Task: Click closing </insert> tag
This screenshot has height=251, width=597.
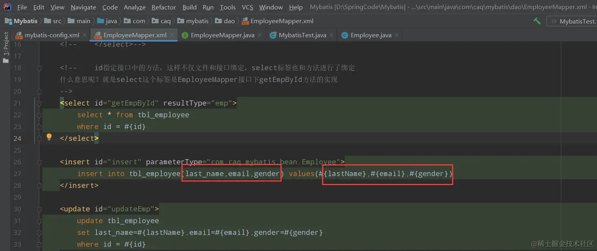Action: point(79,186)
